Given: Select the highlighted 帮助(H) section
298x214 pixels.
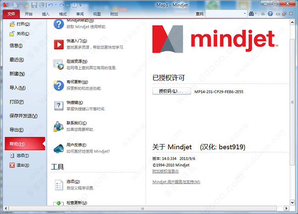Looking at the screenshot, I should point(25,144).
